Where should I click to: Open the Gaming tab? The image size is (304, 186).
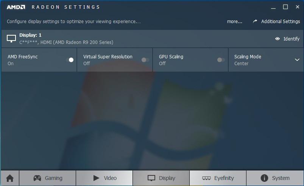48,178
